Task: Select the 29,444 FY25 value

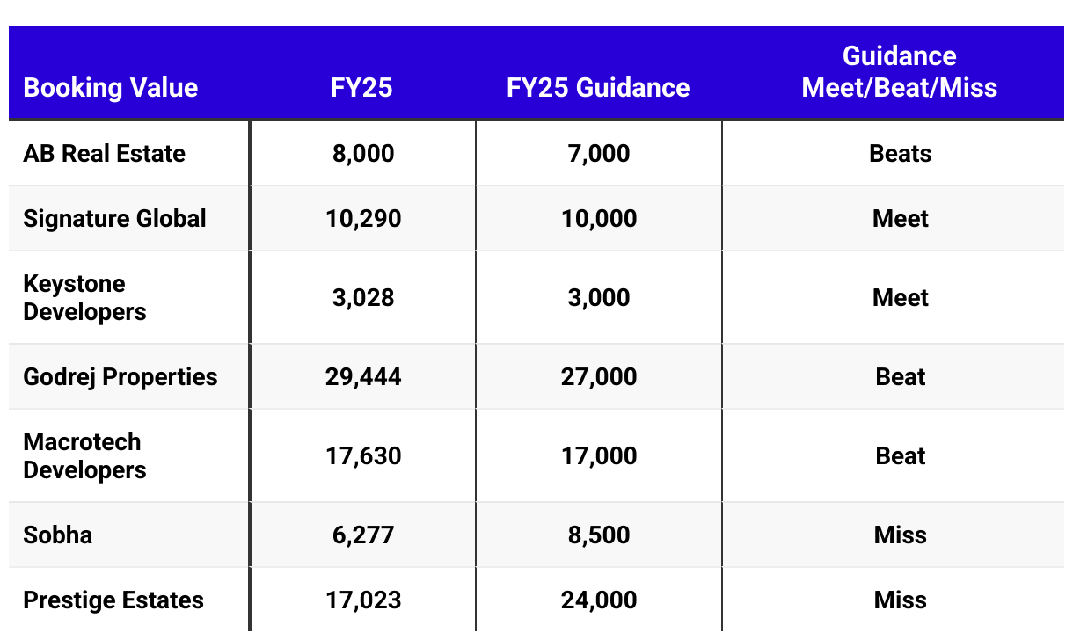Action: coord(363,377)
